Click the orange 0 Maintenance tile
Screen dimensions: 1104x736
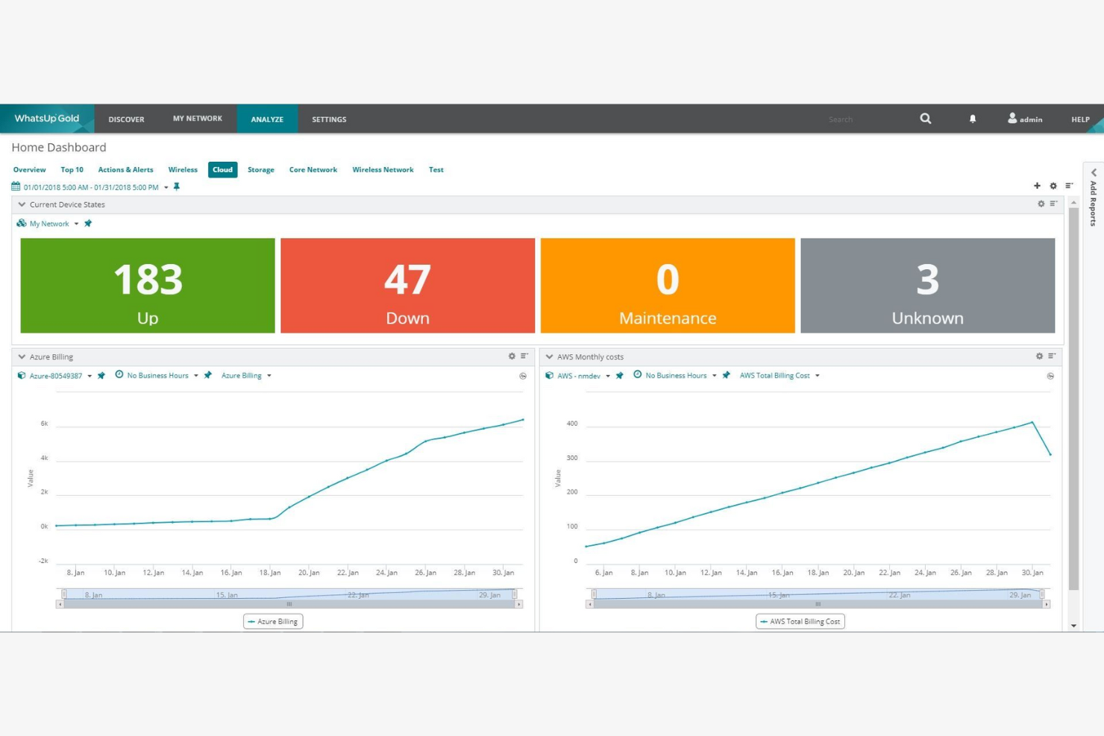tap(668, 286)
